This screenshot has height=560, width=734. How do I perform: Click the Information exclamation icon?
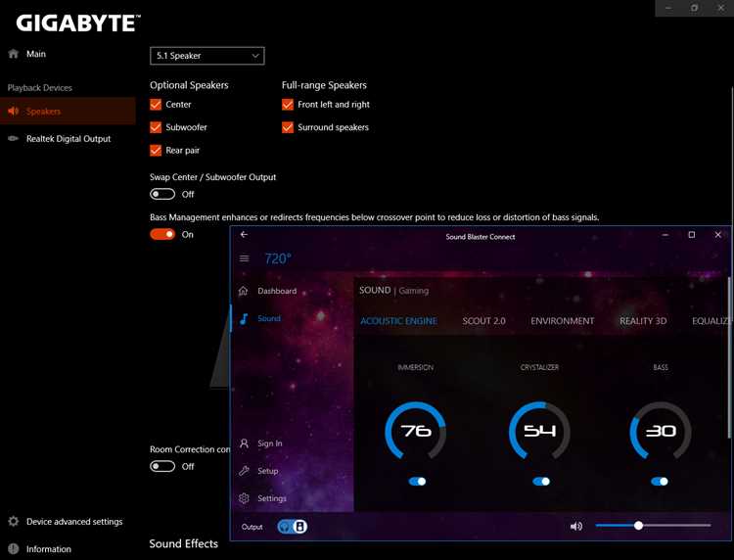point(14,549)
